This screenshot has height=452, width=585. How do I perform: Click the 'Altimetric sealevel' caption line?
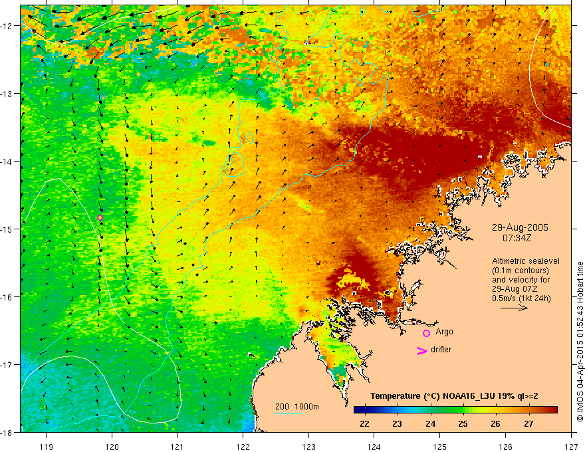(526, 261)
